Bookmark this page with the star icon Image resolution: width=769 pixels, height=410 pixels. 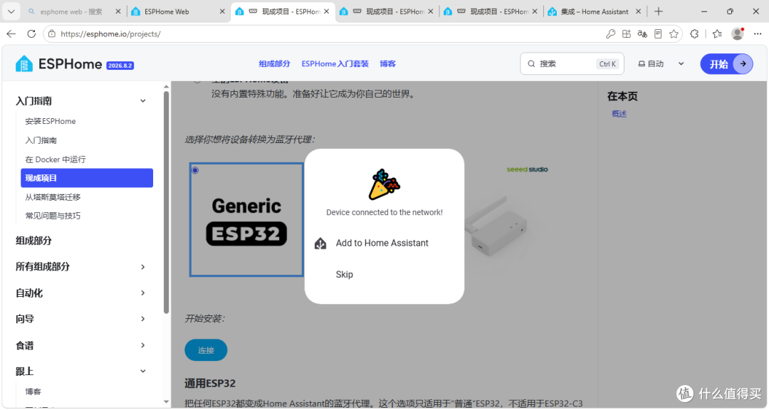674,34
